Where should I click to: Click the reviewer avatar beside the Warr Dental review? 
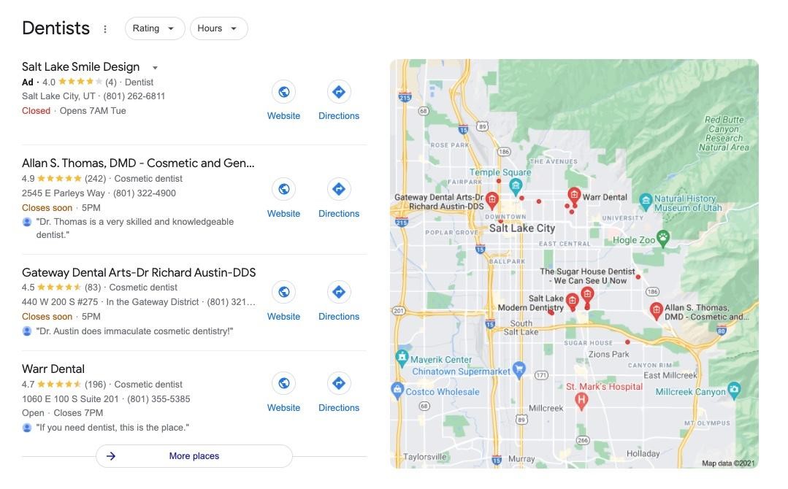click(27, 428)
